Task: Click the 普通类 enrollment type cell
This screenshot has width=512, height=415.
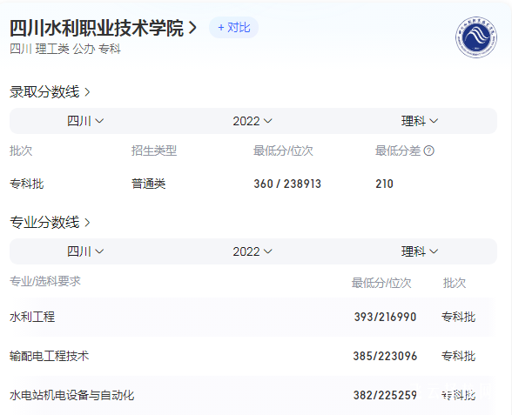Action: click(x=149, y=184)
